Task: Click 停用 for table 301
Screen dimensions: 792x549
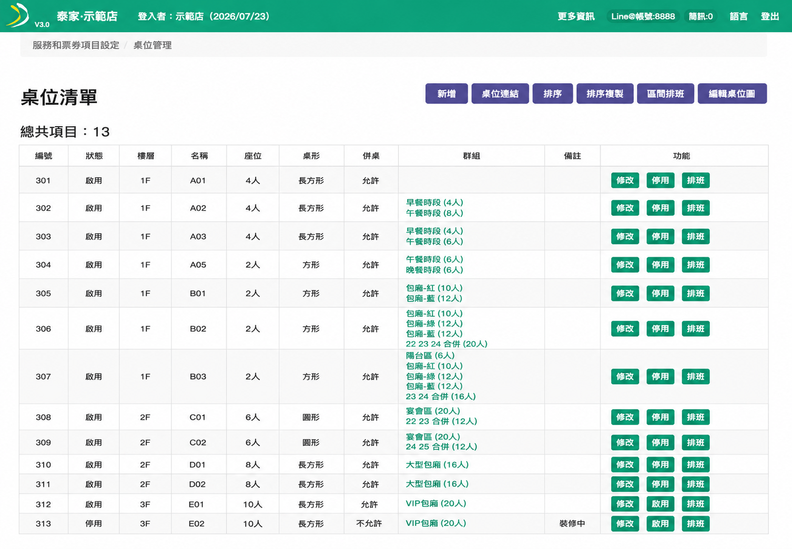Action: click(660, 180)
